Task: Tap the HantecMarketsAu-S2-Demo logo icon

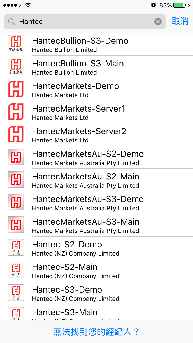Action: tap(16, 157)
